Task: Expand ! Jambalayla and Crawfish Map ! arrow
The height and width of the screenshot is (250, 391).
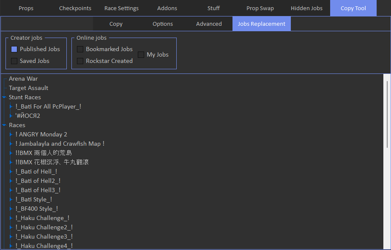Action: click(x=11, y=144)
